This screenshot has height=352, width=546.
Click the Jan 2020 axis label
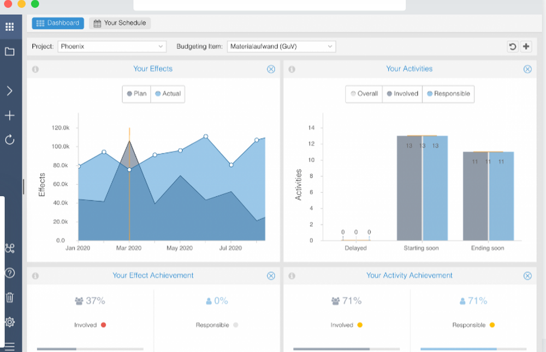coord(78,248)
